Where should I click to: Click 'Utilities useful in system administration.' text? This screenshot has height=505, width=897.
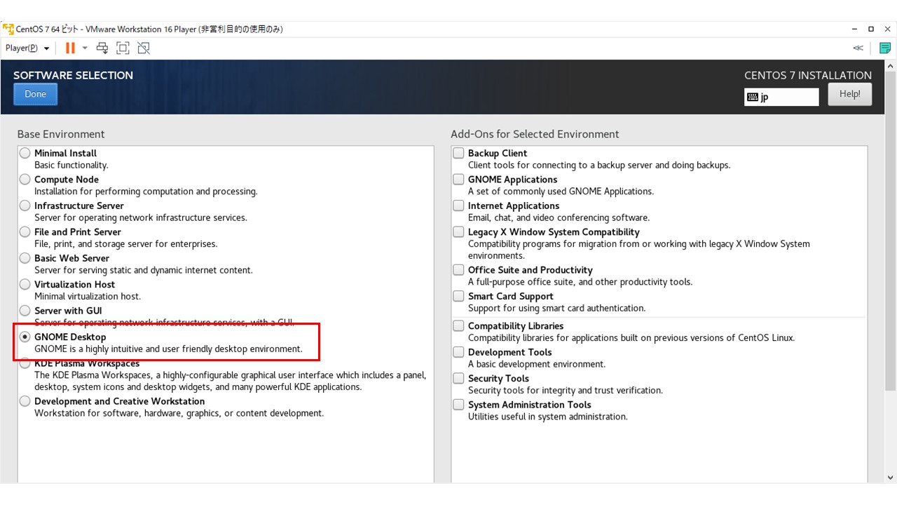548,417
